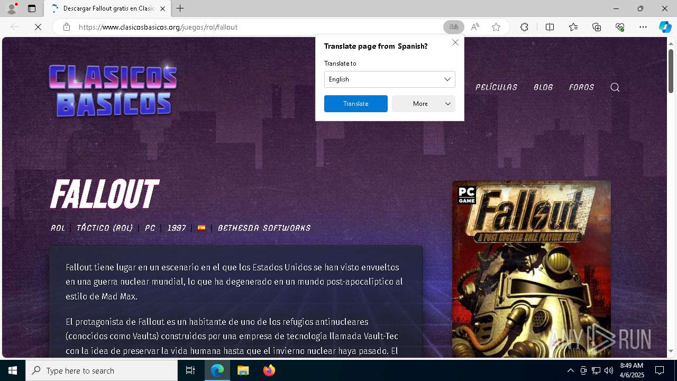Add this page to favorites star

pyautogui.click(x=496, y=27)
